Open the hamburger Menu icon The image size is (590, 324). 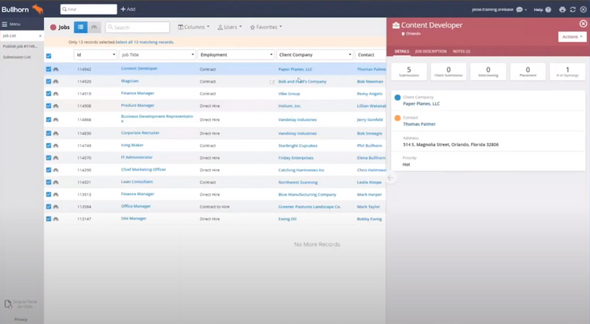click(x=5, y=24)
